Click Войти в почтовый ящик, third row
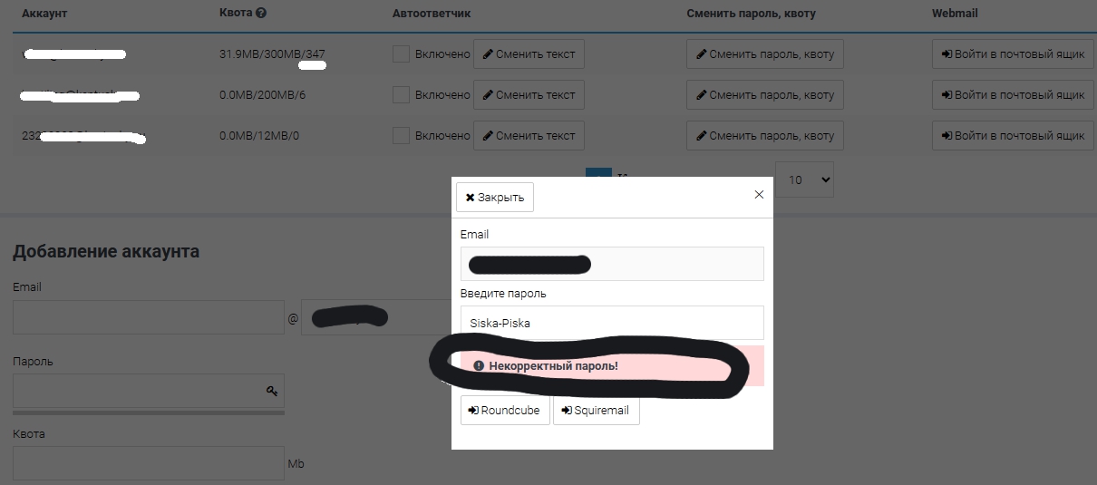The width and height of the screenshot is (1097, 485). click(x=1013, y=136)
